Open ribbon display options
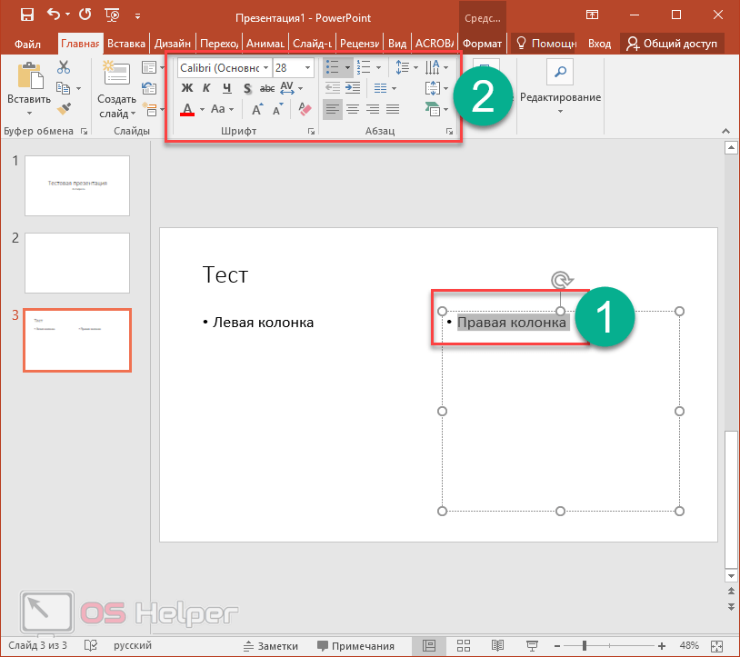 click(x=592, y=15)
